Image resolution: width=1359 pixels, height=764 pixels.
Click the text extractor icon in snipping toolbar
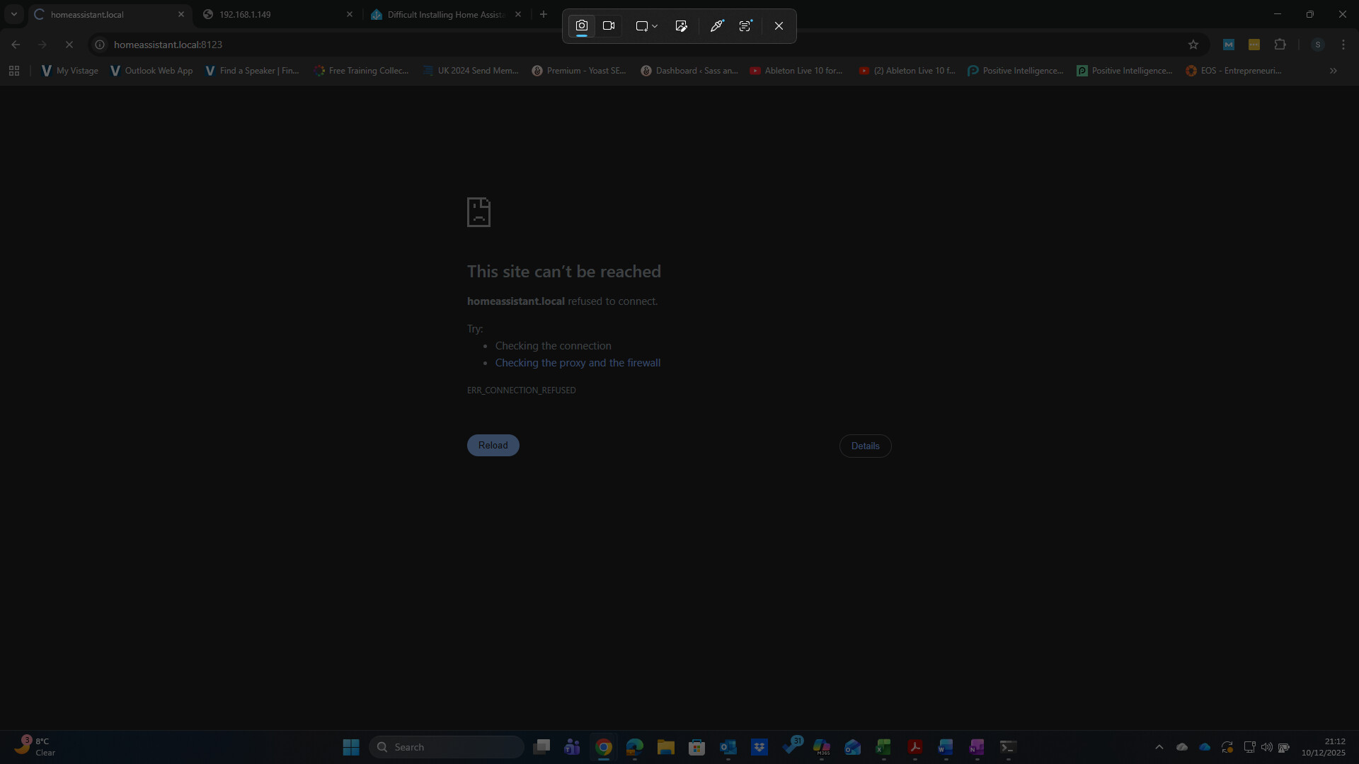pos(745,26)
